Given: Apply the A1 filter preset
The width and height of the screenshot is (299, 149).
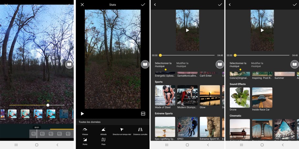Looking at the screenshot, I should click(x=12, y=115).
